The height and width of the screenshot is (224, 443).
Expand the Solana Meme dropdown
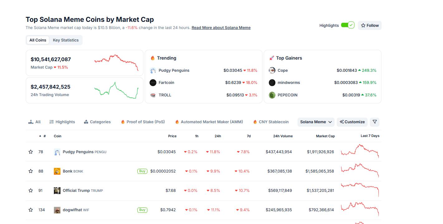316,122
